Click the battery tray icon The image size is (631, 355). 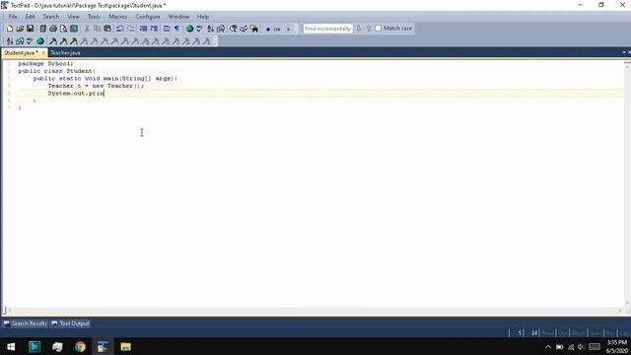[x=559, y=346]
